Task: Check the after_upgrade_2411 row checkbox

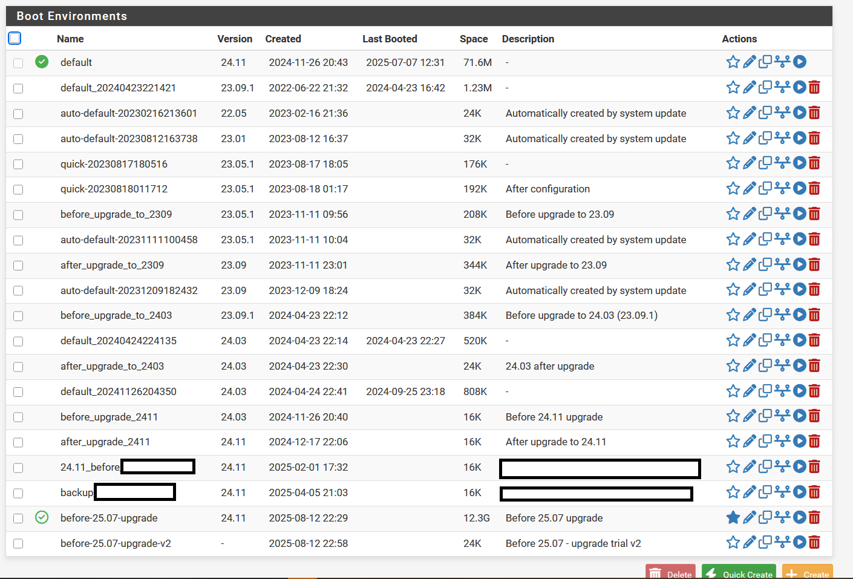Action: tap(18, 442)
